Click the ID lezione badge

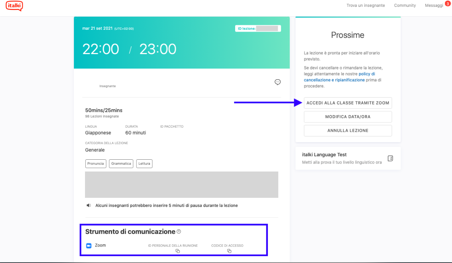[258, 29]
